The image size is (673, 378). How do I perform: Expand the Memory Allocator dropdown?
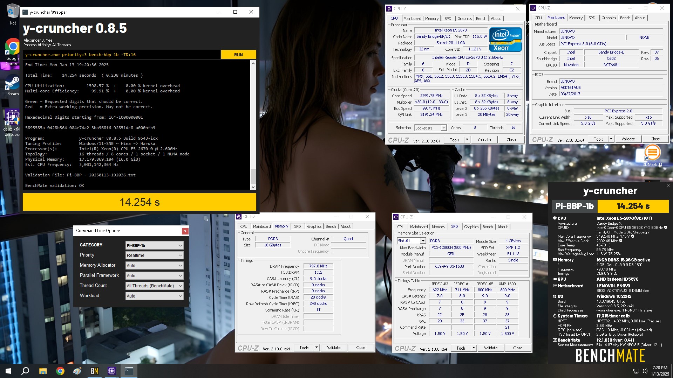155,266
